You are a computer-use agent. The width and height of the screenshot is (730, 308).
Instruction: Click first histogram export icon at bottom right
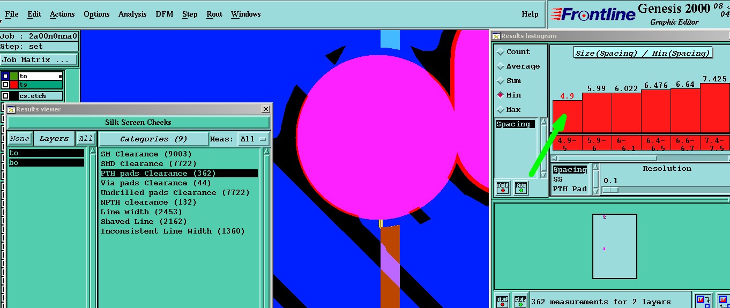pos(703,301)
